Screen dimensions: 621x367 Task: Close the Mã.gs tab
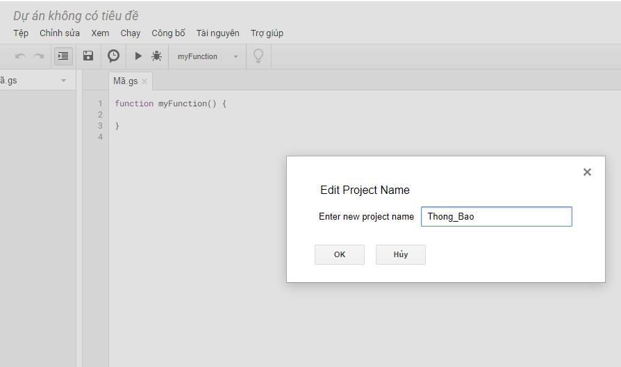pyautogui.click(x=144, y=81)
